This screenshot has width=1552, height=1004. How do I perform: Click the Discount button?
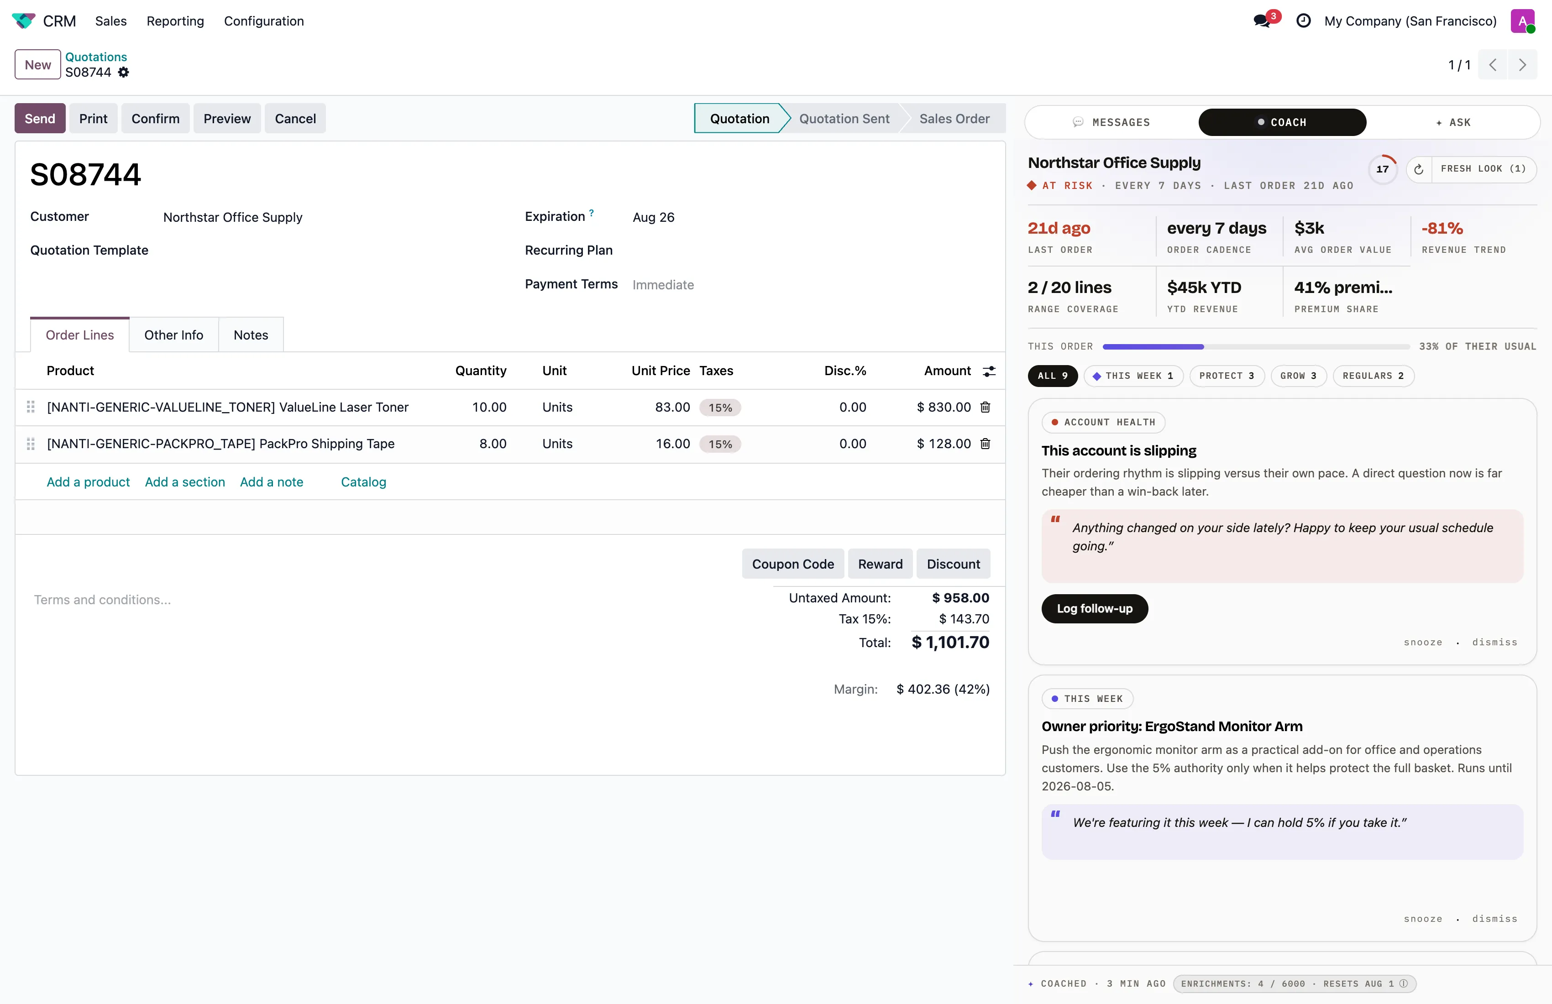tap(953, 564)
